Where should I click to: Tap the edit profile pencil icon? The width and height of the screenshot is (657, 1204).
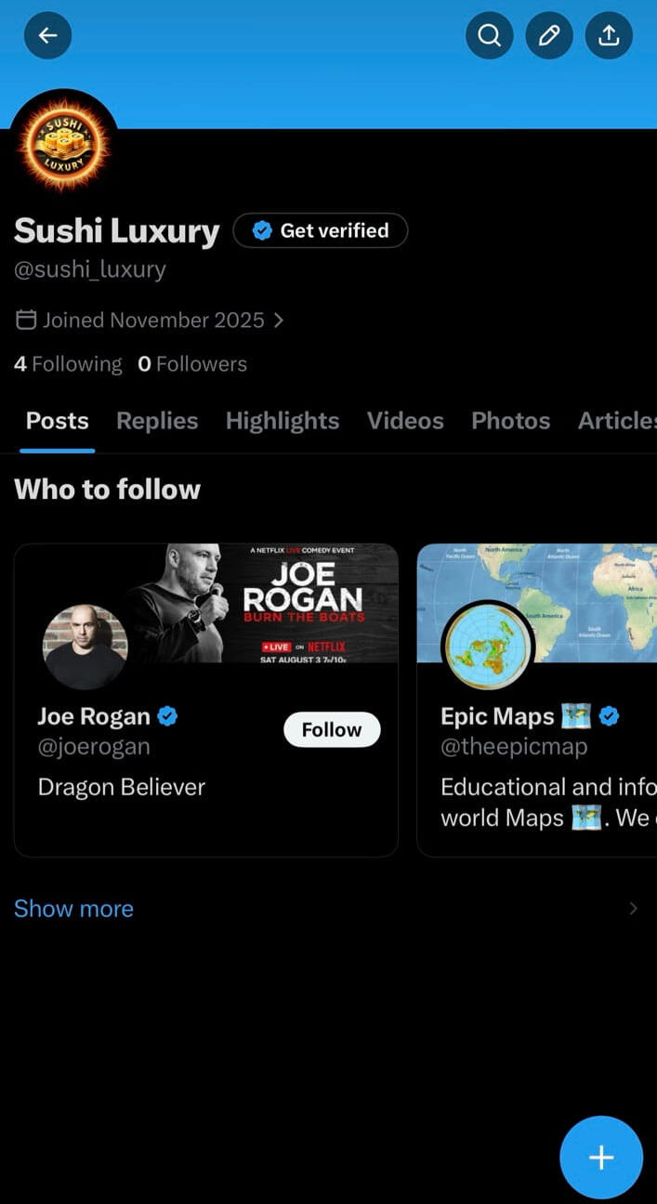click(x=549, y=36)
